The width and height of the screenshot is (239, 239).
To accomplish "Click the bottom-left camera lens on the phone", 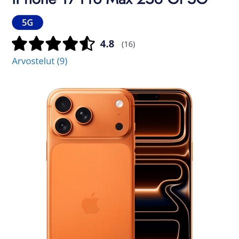I will point(63,125).
